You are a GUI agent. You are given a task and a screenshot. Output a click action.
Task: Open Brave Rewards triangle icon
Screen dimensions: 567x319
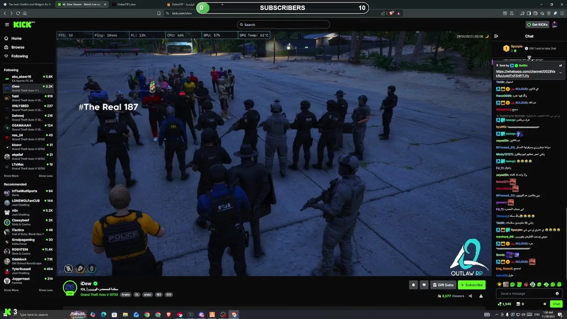399,13
